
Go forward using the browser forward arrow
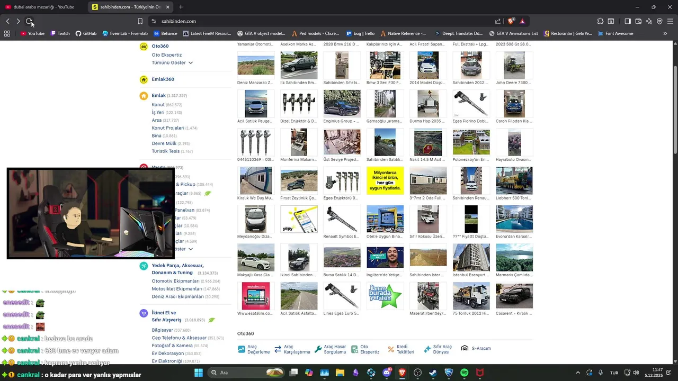pos(18,21)
